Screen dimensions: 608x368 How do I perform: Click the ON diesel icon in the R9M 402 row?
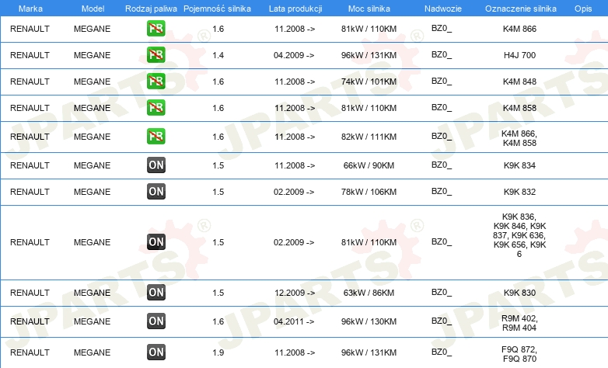point(155,321)
